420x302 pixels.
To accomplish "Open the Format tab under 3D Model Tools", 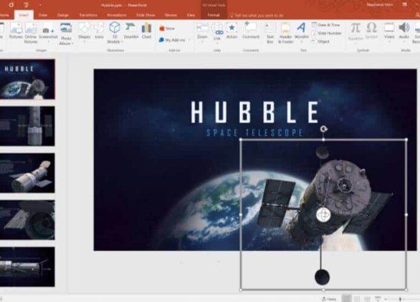I will (213, 15).
